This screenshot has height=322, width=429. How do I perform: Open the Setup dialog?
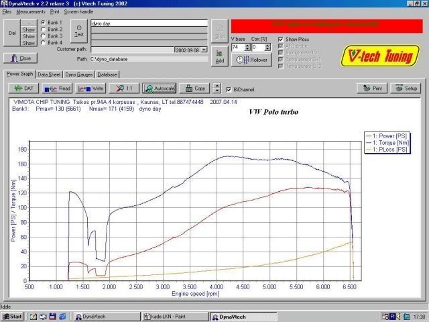[406, 88]
